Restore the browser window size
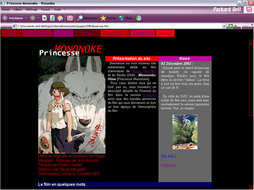The image size is (254, 190). [x=245, y=3]
